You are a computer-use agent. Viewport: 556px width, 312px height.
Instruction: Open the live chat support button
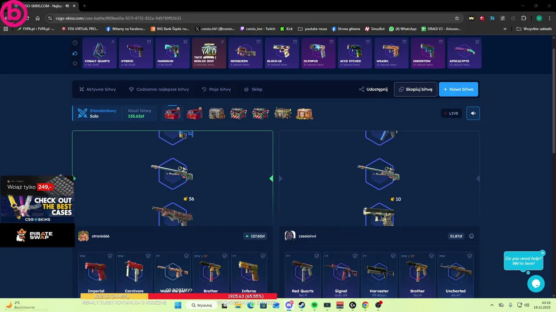coord(536,284)
